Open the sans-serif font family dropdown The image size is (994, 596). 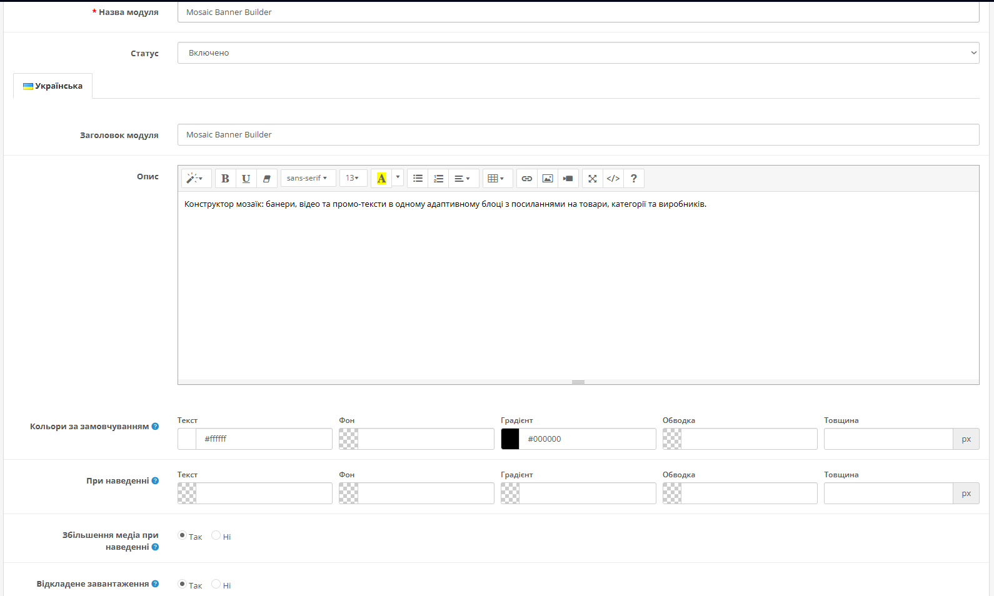click(308, 179)
